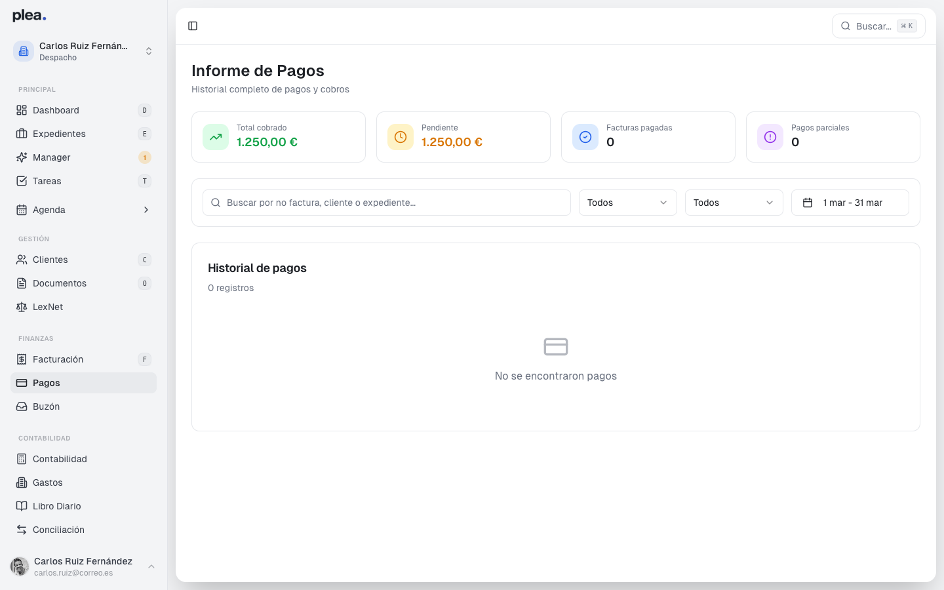Click the Tareas checkbox icon
Image resolution: width=944 pixels, height=590 pixels.
click(22, 181)
